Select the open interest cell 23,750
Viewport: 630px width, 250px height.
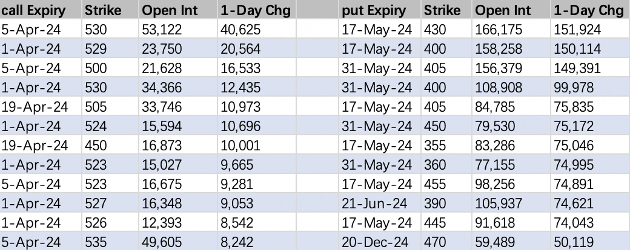[162, 48]
